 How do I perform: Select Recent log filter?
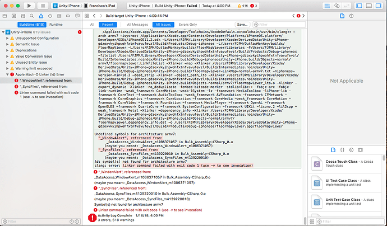tap(108, 25)
